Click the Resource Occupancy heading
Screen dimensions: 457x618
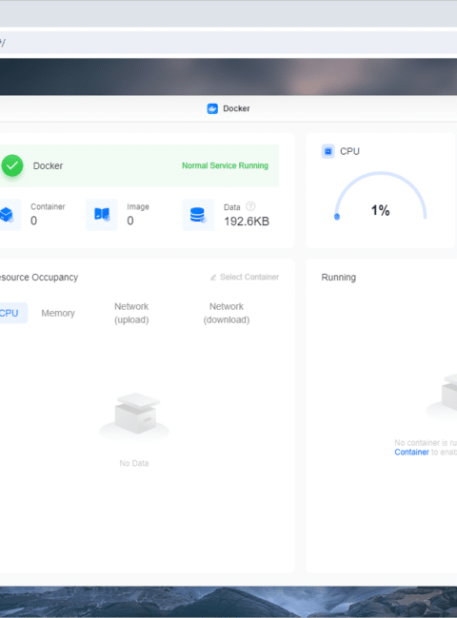click(x=39, y=278)
